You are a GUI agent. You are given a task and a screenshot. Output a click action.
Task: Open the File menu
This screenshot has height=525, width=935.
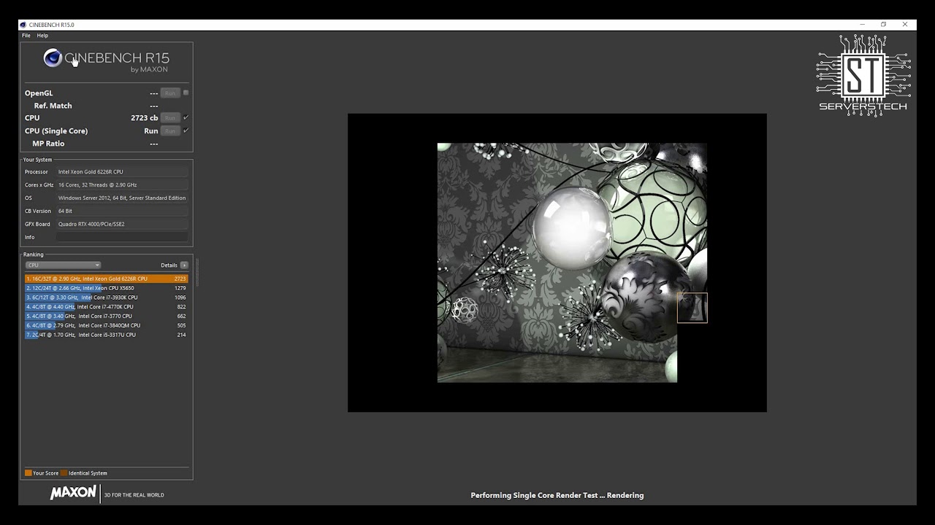click(x=26, y=35)
